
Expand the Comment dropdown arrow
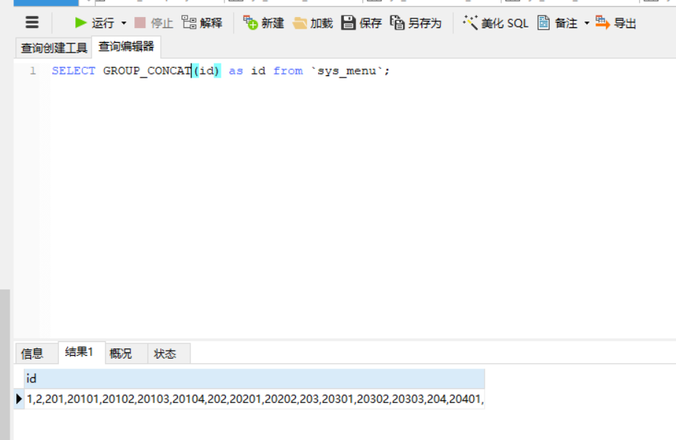click(x=587, y=23)
